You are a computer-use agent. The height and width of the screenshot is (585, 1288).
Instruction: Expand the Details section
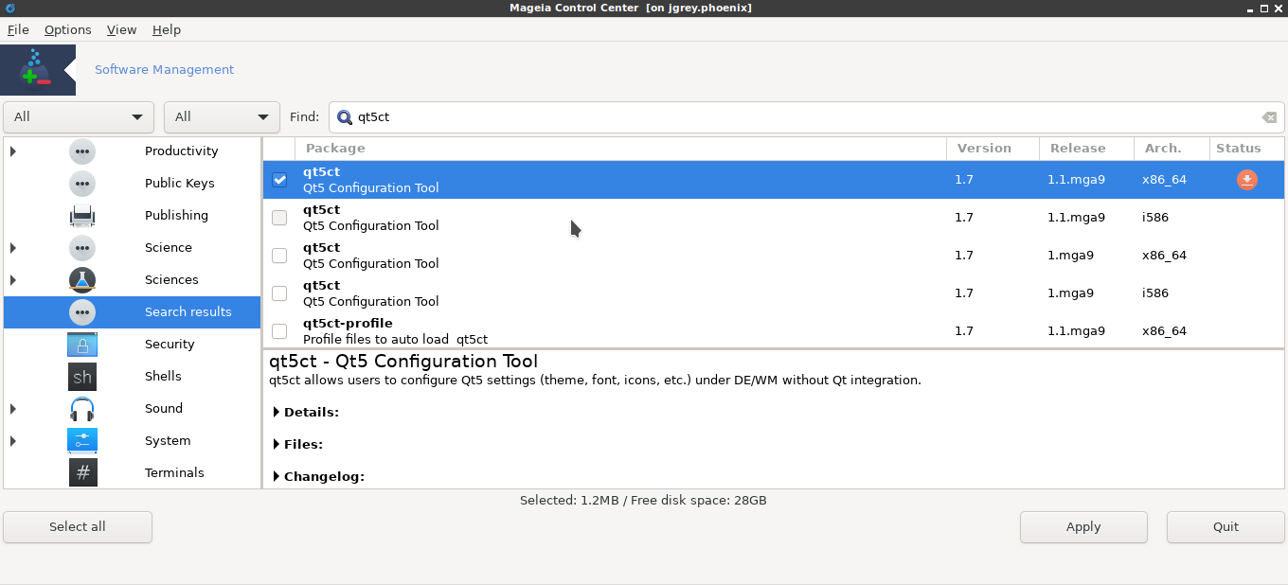[x=277, y=413]
